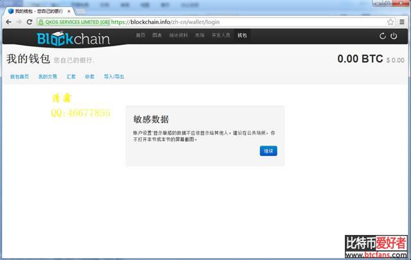The width and height of the screenshot is (411, 260).
Task: Close the 我的钱包 browser tab
Action: point(69,12)
